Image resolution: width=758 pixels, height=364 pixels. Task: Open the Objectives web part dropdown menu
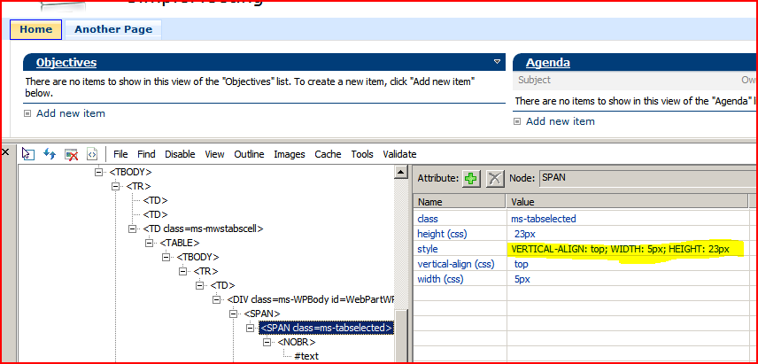click(x=498, y=62)
